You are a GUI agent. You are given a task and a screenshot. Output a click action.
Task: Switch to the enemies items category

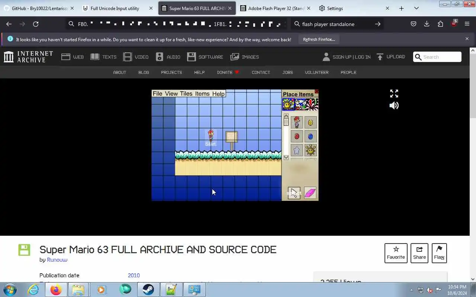(x=300, y=104)
